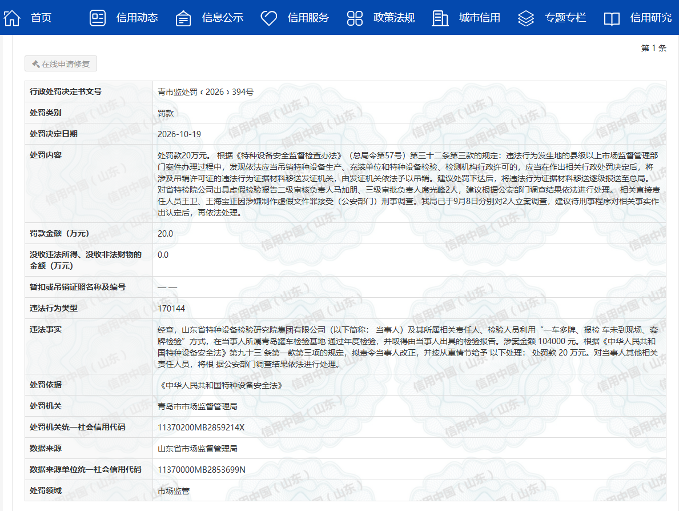Click the 违法行为类型 label
679x511 pixels.
tap(53, 308)
